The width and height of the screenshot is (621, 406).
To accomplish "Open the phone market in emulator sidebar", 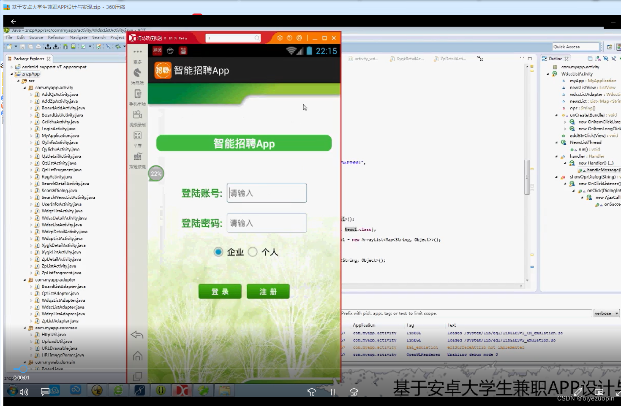I will click(x=137, y=94).
